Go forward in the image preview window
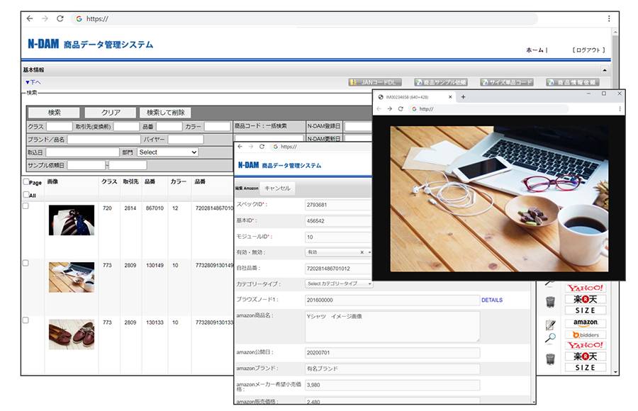Image resolution: width=638 pixels, height=411 pixels. (x=390, y=109)
